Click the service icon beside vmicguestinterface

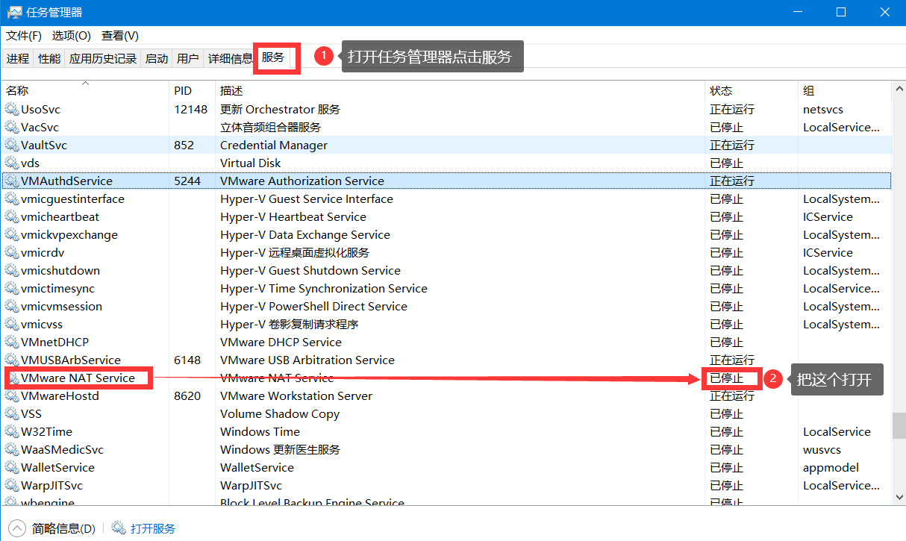coord(11,198)
